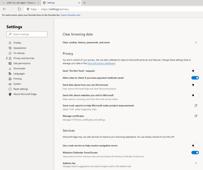
Task: Open Manage certificates external link icon
Action: point(196,116)
